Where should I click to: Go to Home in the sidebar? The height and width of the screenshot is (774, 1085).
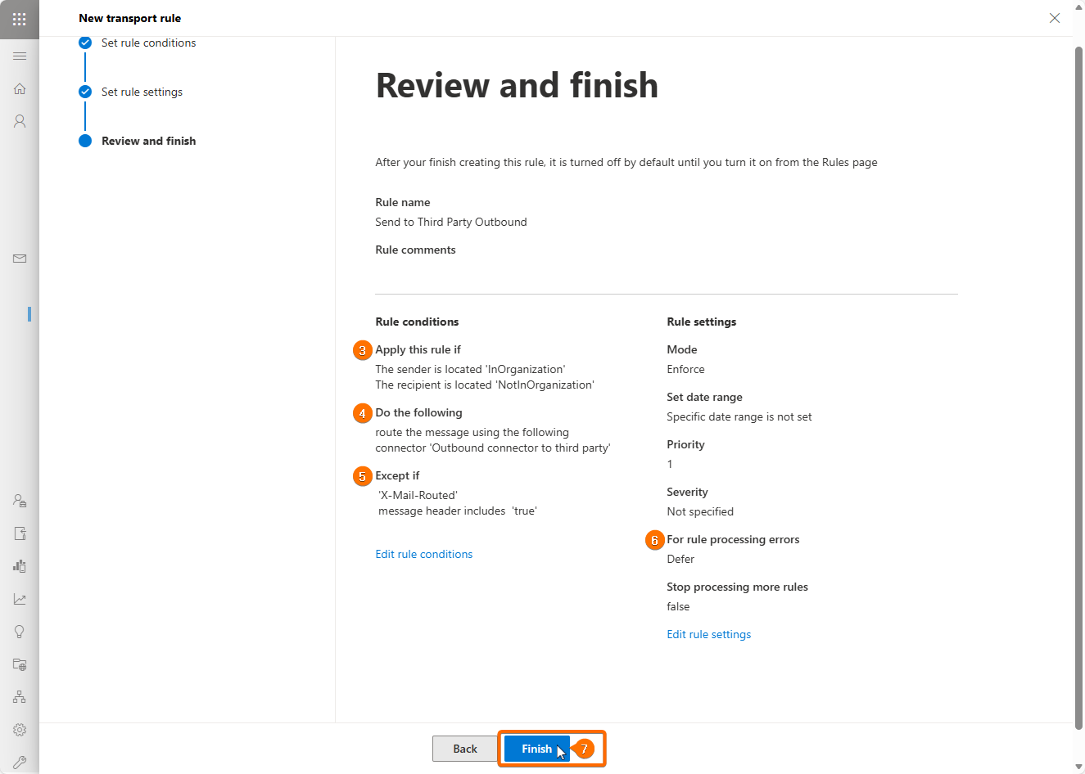pyautogui.click(x=20, y=88)
